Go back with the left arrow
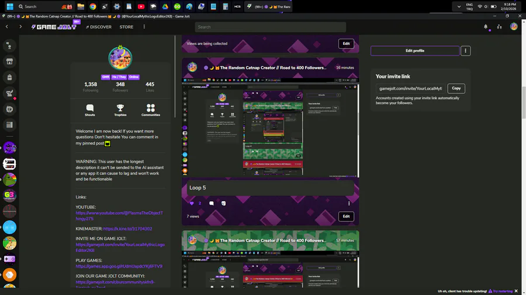Screen dimensions: 526x295 [6, 27]
